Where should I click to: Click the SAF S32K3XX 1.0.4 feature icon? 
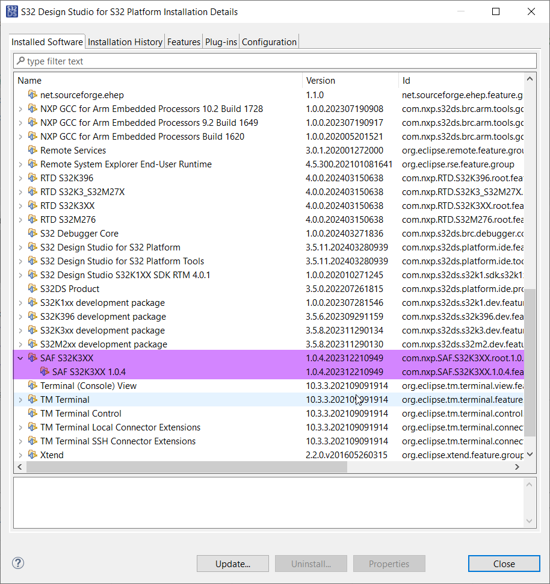[x=45, y=371]
